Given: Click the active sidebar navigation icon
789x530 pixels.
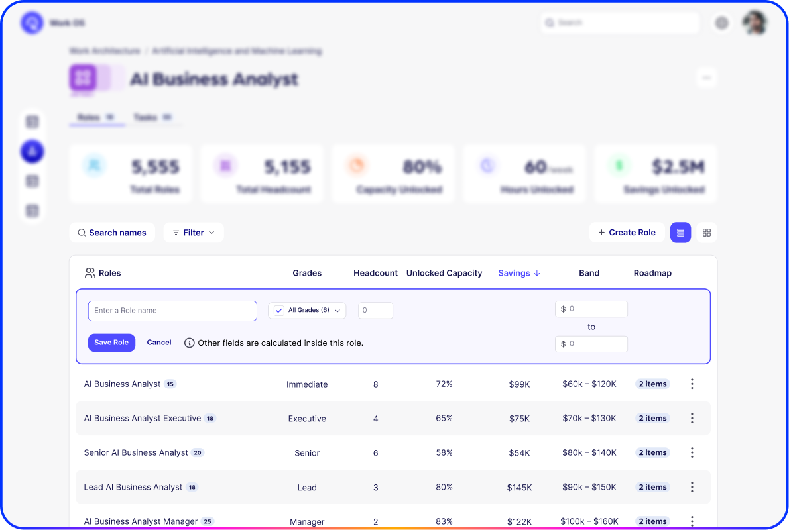Looking at the screenshot, I should [x=32, y=151].
